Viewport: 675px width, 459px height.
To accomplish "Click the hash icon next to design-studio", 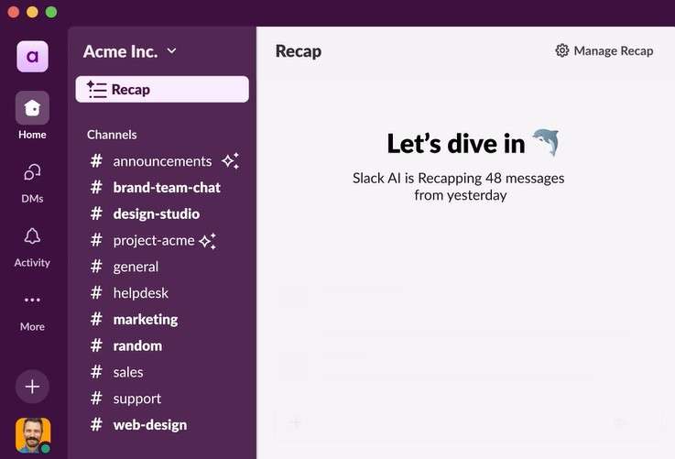I will click(96, 213).
